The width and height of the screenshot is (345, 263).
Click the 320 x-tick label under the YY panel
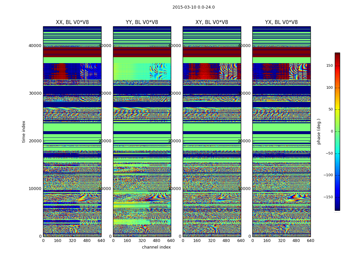click(142, 241)
